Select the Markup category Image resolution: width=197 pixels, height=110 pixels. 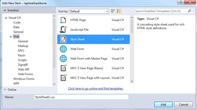(23, 46)
